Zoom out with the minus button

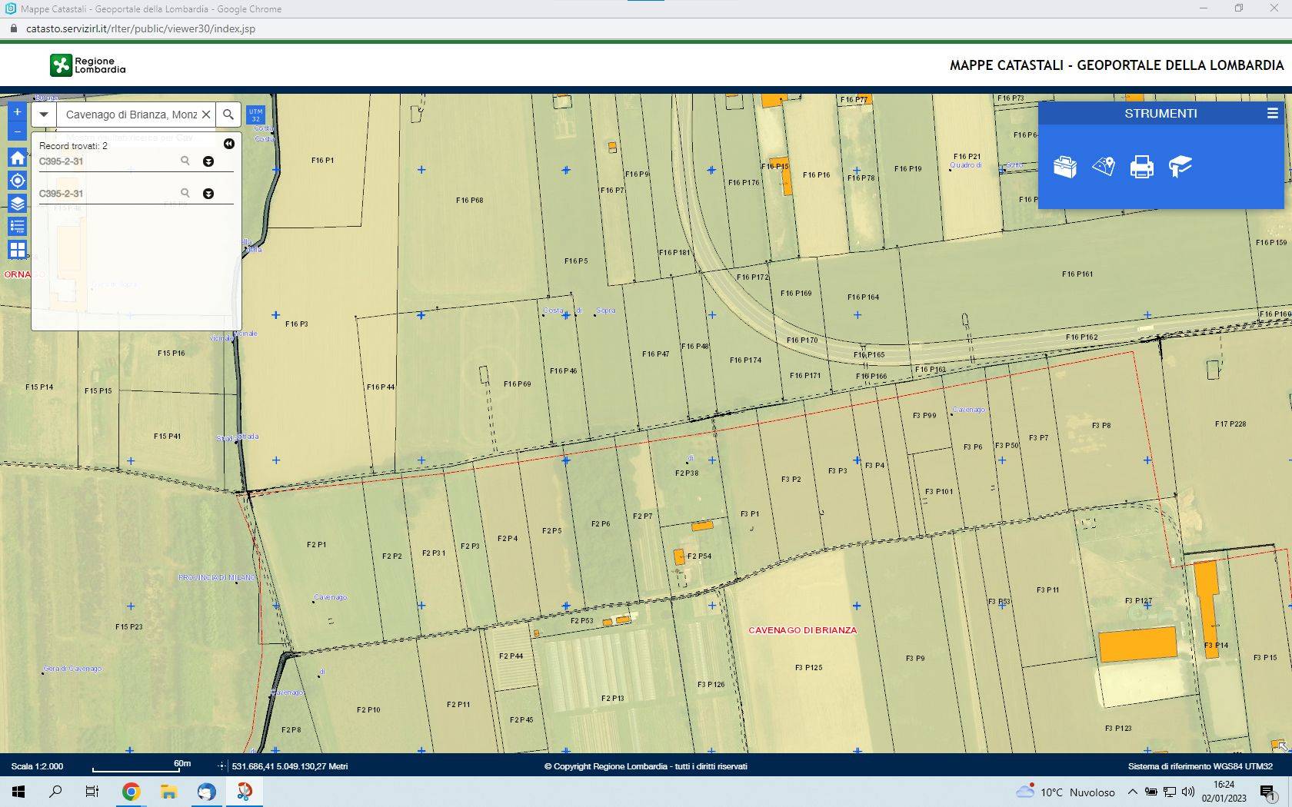[x=17, y=131]
